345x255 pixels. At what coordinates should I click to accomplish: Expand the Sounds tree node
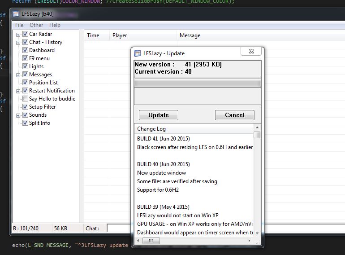pos(18,115)
